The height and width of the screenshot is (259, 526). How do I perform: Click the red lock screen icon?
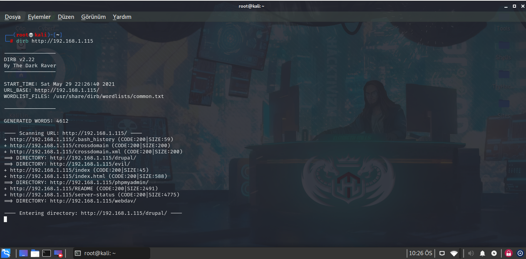click(x=509, y=253)
